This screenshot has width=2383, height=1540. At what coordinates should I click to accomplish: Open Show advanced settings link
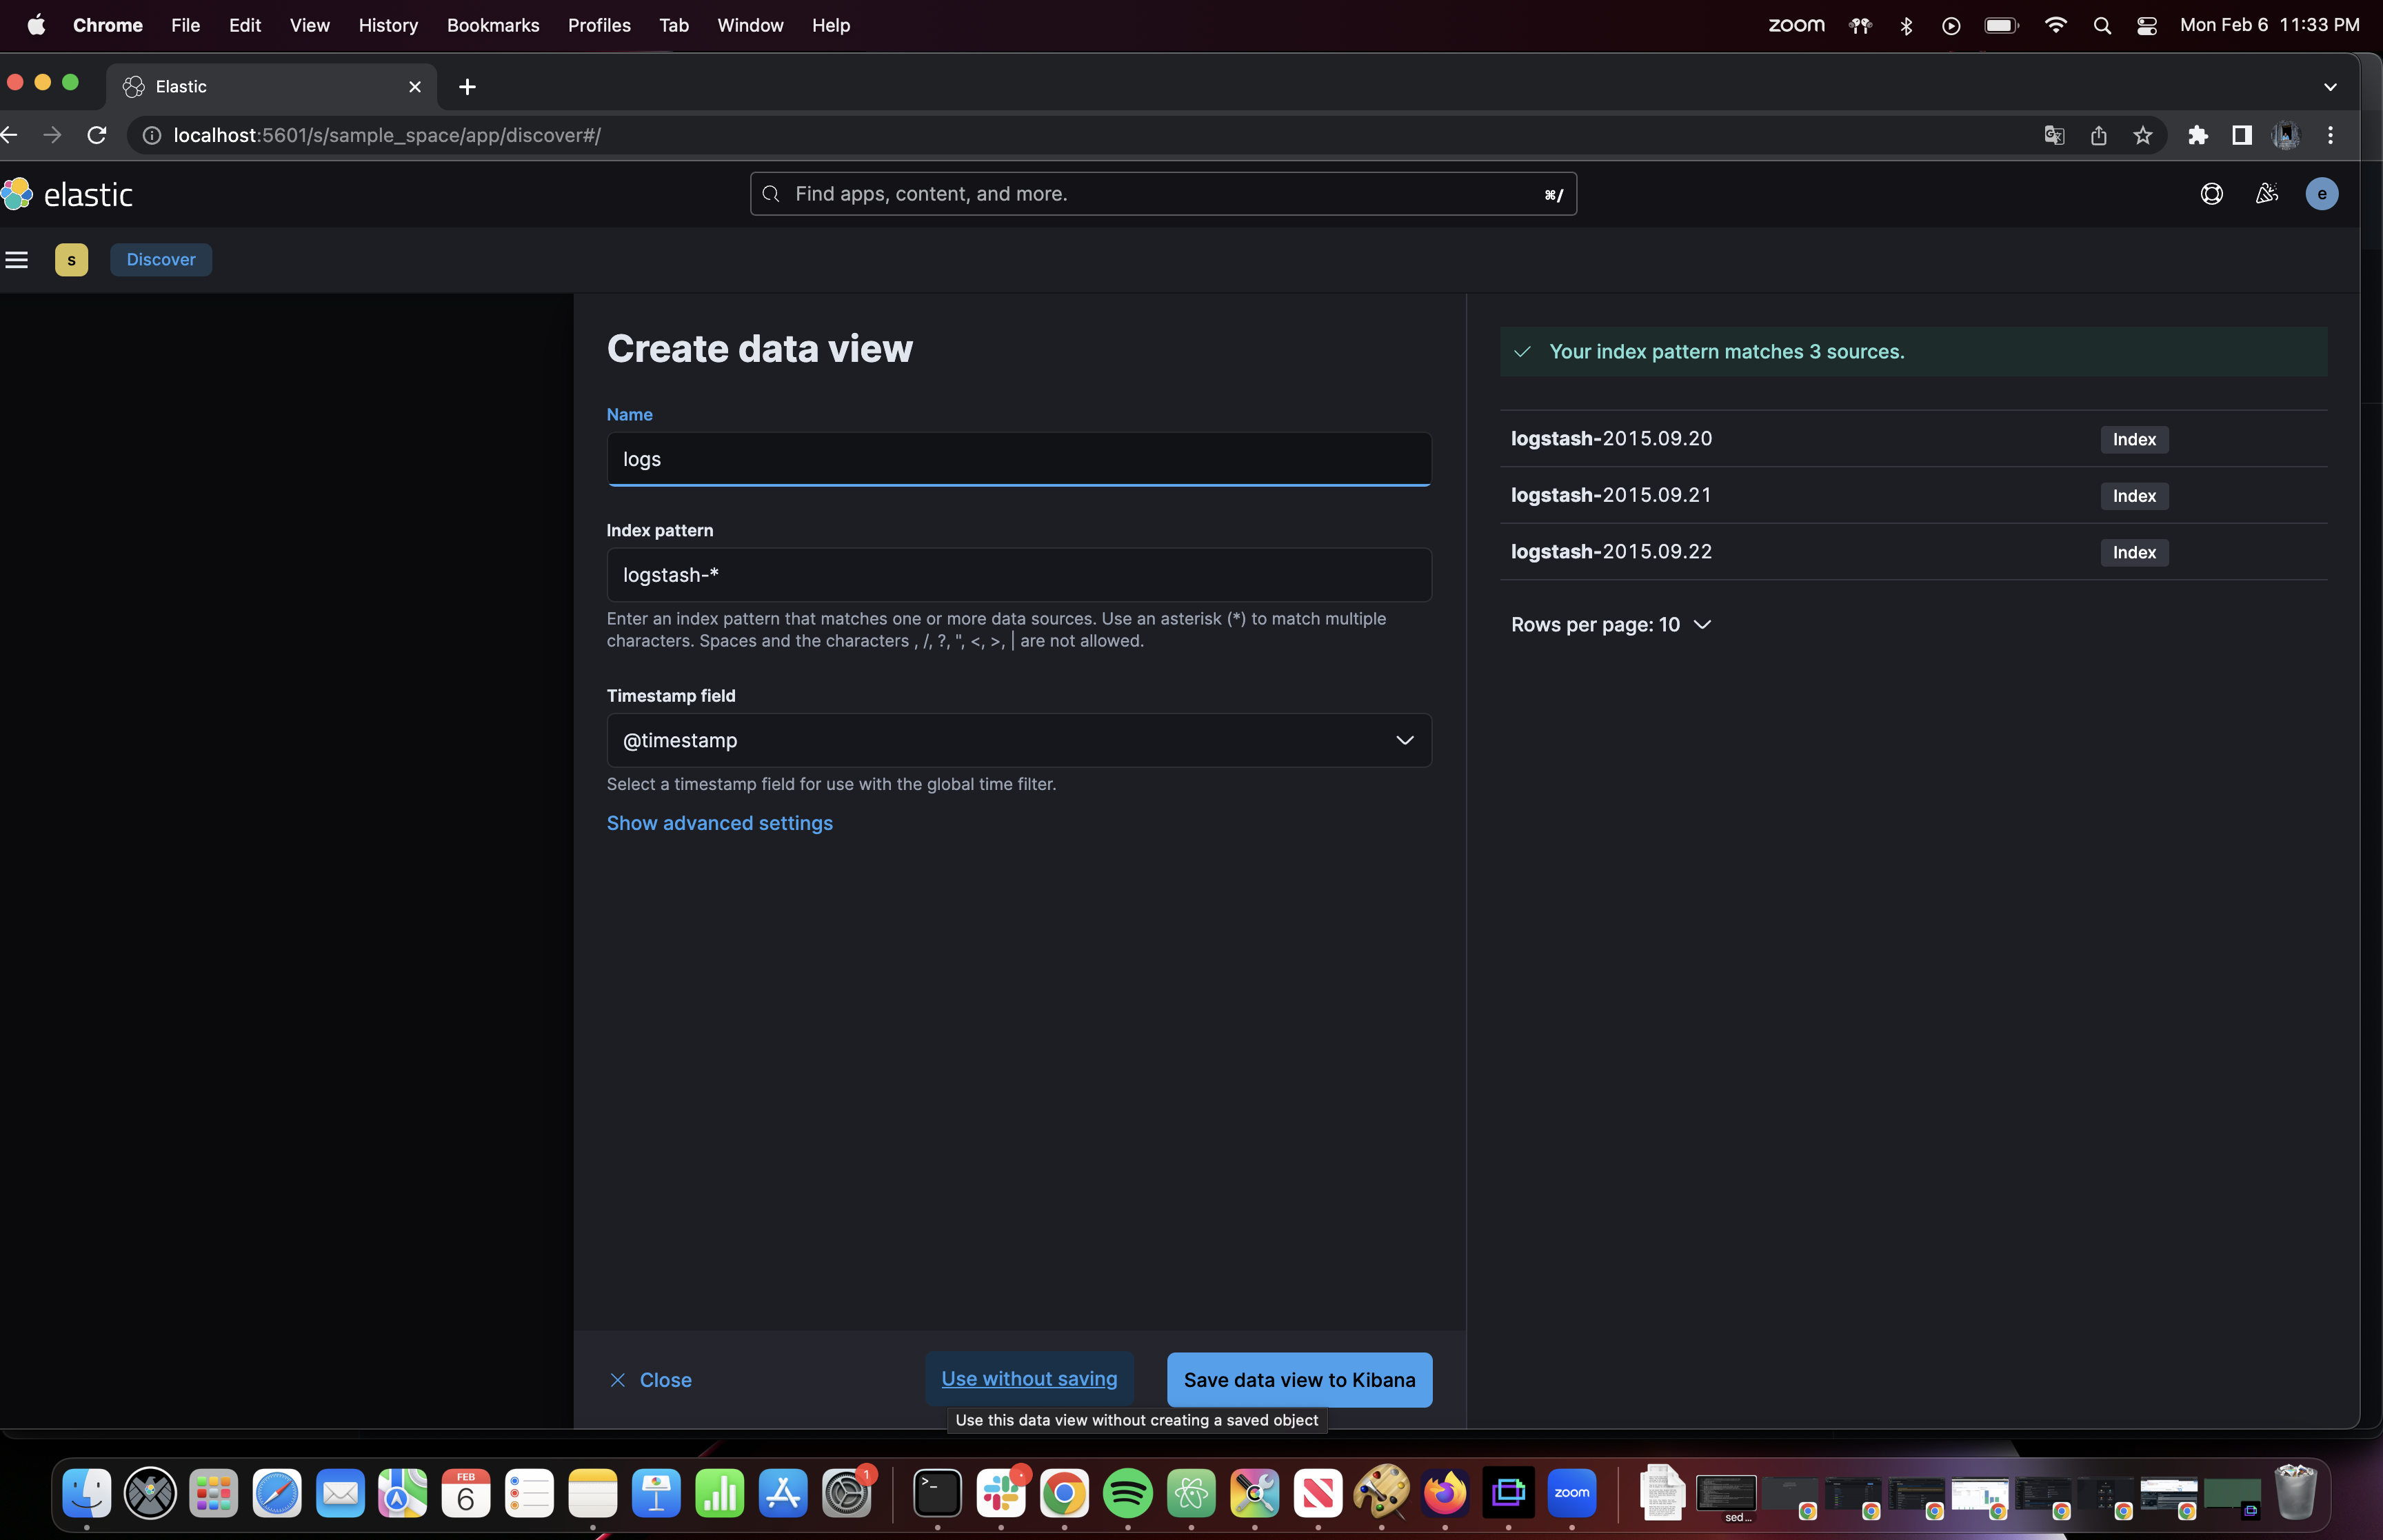[719, 822]
